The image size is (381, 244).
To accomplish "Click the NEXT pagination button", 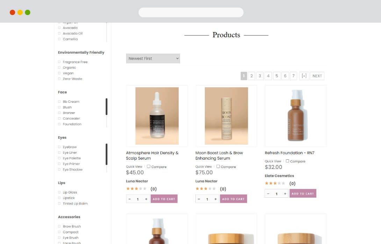I will 317,76.
